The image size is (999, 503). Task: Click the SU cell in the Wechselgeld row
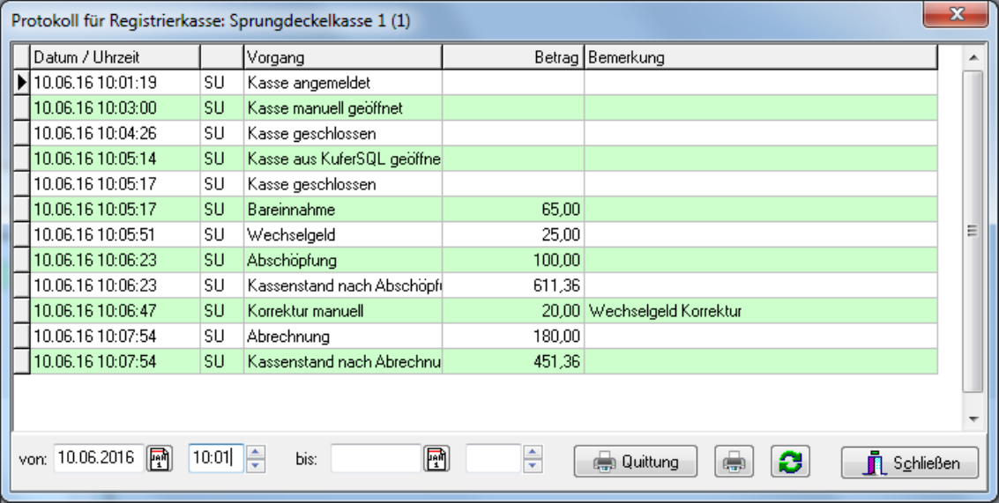point(221,235)
